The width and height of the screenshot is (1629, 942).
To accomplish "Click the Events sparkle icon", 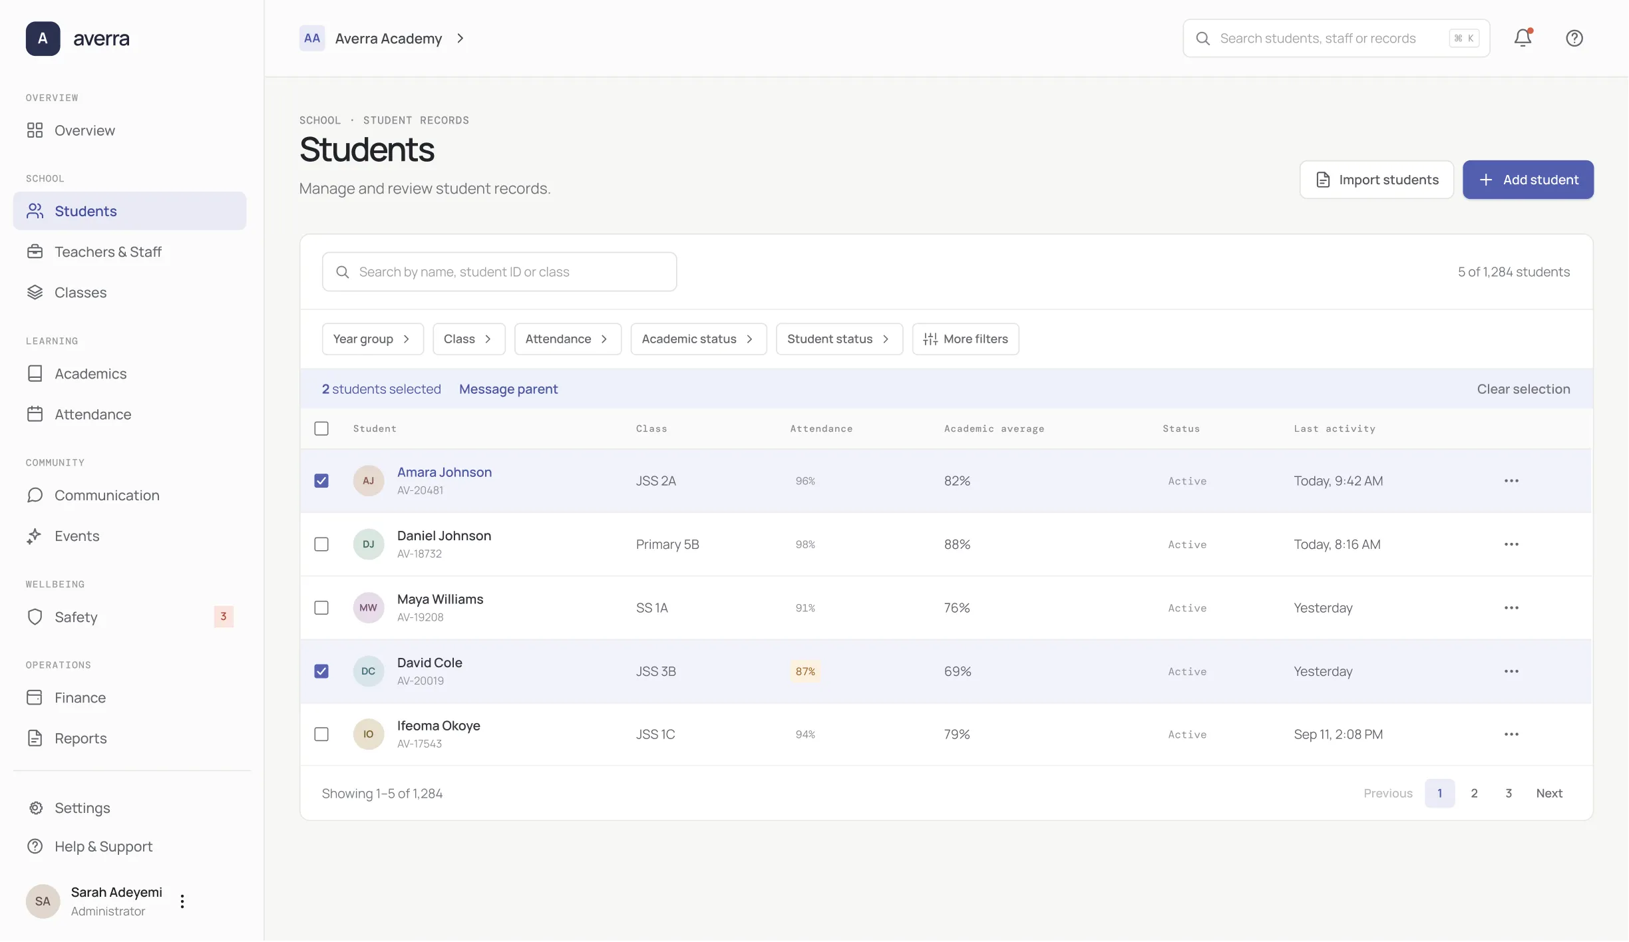I will point(35,536).
